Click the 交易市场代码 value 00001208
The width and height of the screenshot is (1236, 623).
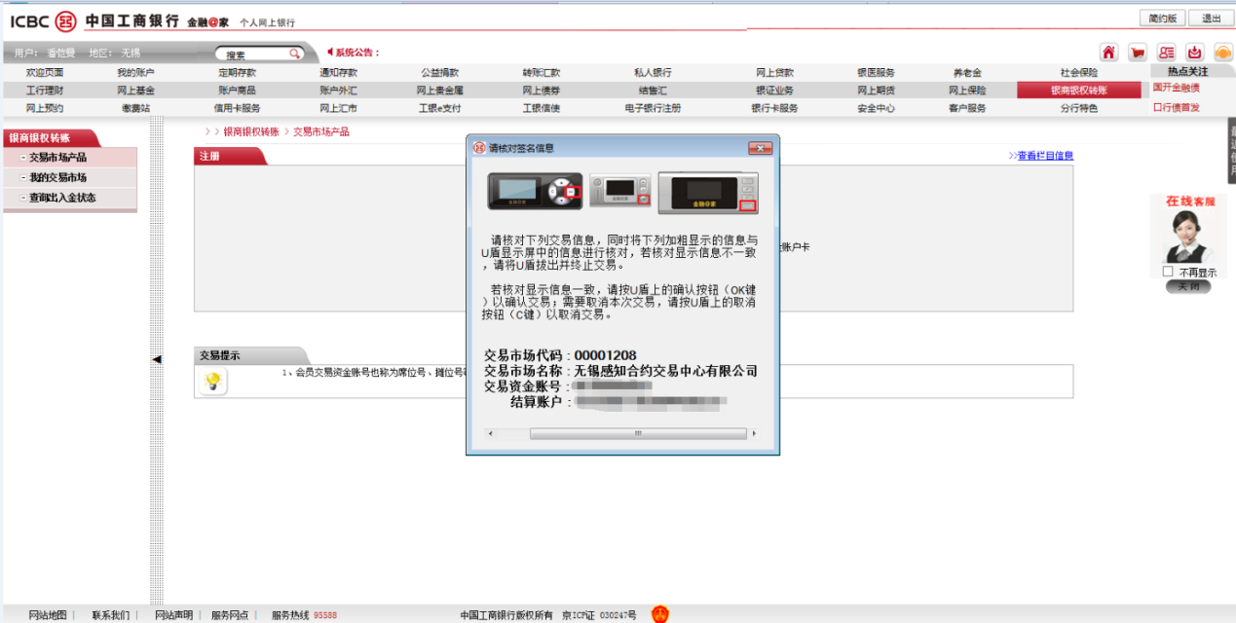click(x=605, y=355)
